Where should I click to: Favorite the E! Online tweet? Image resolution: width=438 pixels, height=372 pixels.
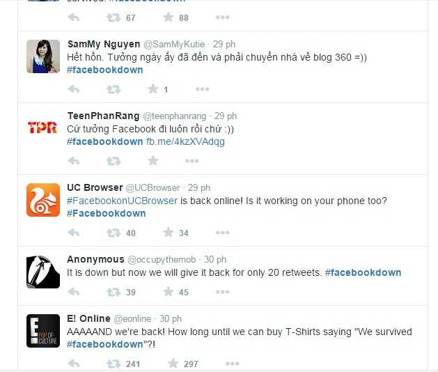pos(173,364)
